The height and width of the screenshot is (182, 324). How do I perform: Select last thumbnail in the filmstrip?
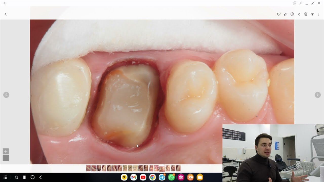tap(178, 168)
